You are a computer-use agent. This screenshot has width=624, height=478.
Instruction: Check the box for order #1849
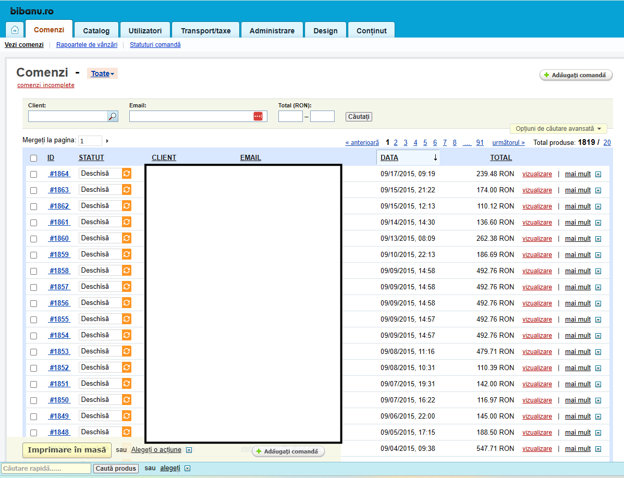pos(34,416)
